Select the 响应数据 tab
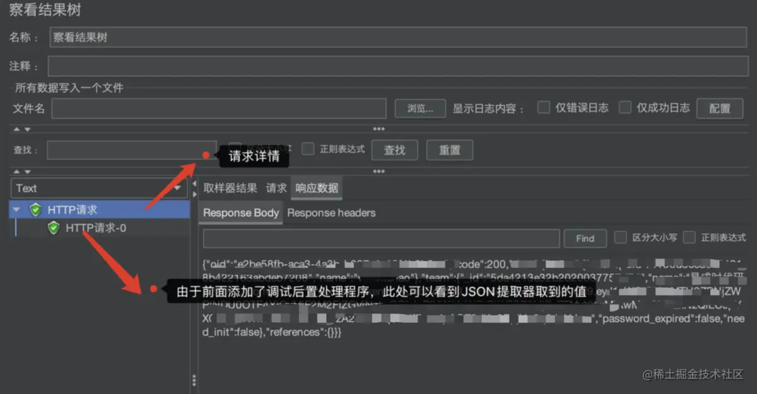Image resolution: width=757 pixels, height=394 pixels. (317, 188)
